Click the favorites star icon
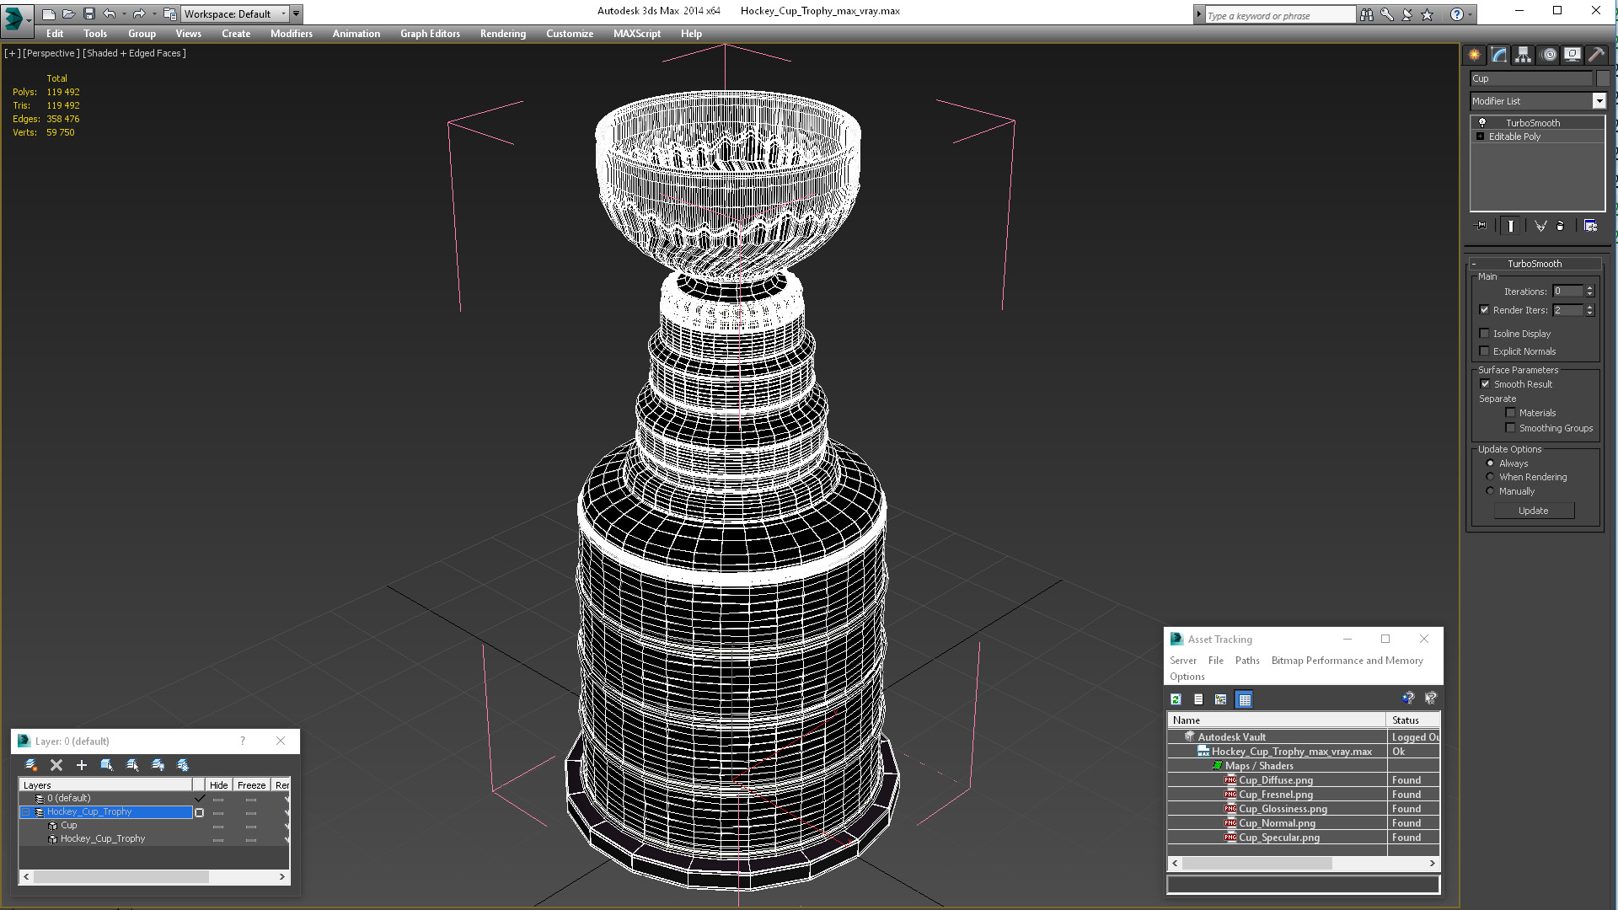Viewport: 1618px width, 910px height. tap(1427, 14)
